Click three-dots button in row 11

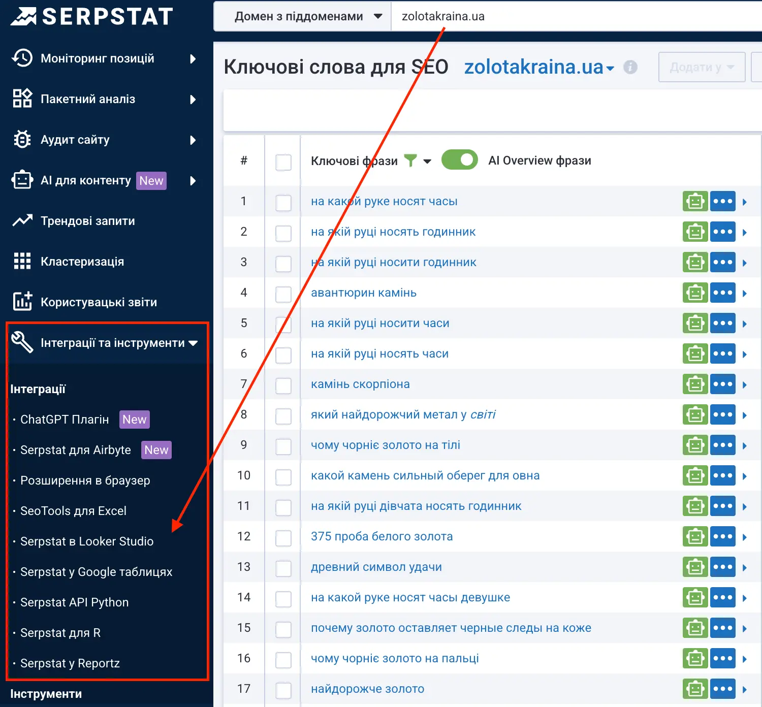click(x=723, y=506)
